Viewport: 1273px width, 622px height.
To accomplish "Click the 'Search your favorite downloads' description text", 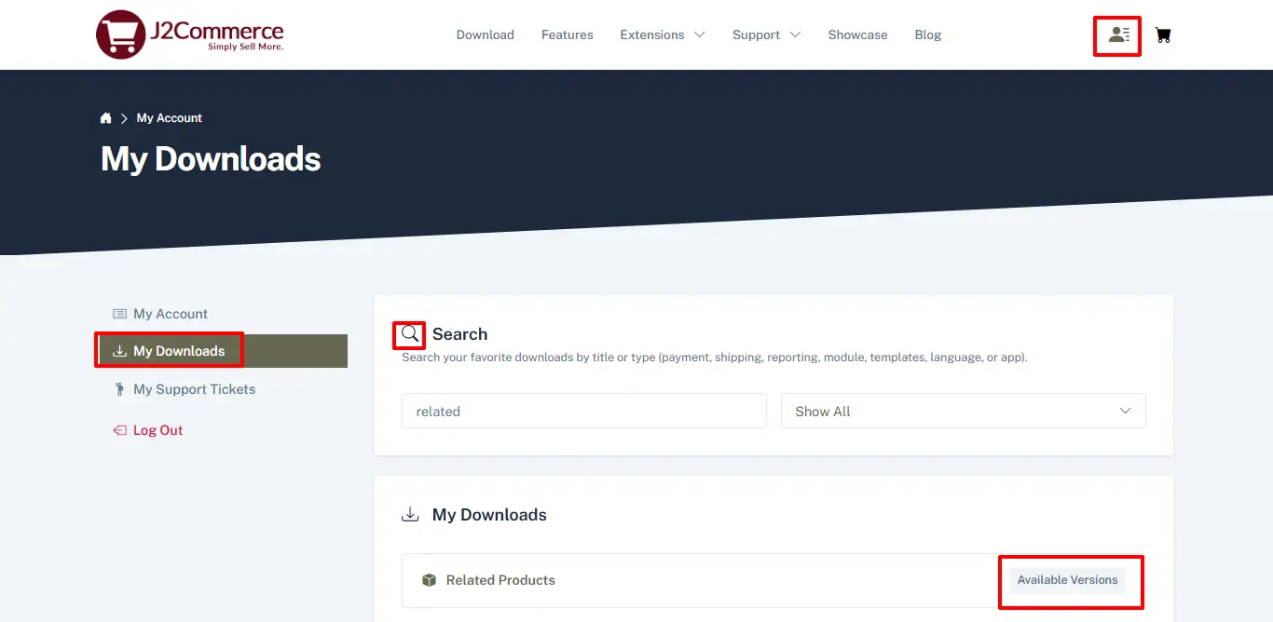I will click(x=715, y=358).
